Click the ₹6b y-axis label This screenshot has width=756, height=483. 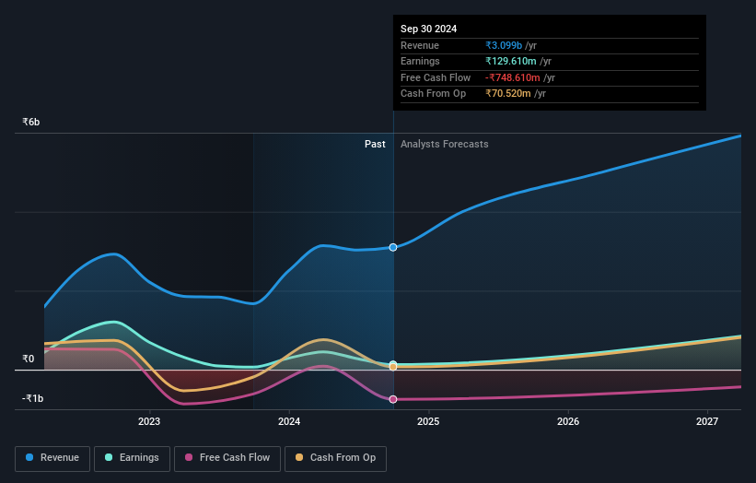tap(31, 122)
